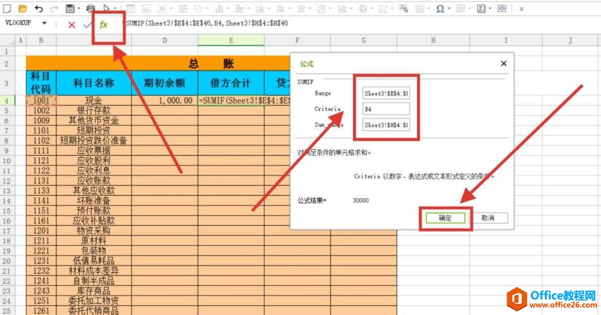Expand the toolbar overflow options arrow

521,9
